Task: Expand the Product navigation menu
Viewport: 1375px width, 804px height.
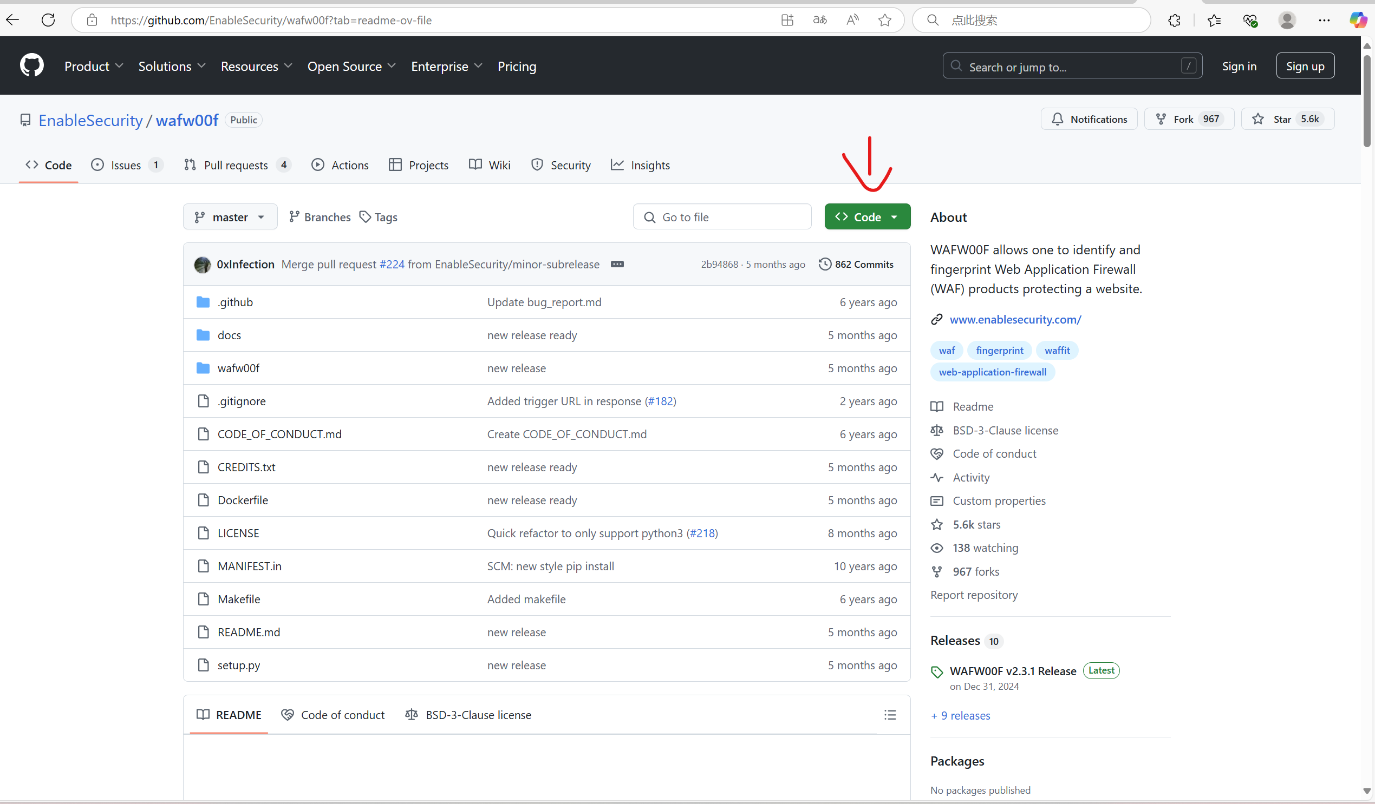Action: tap(93, 66)
